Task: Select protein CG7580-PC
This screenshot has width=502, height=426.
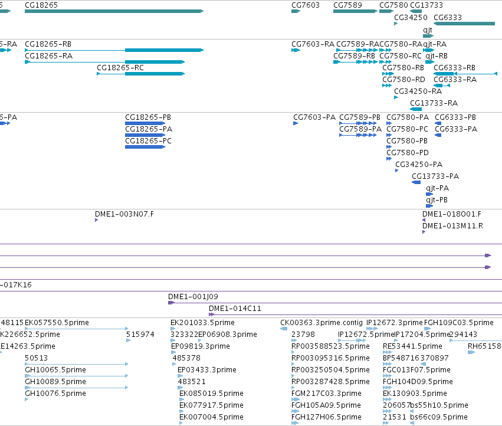Action: [407, 129]
